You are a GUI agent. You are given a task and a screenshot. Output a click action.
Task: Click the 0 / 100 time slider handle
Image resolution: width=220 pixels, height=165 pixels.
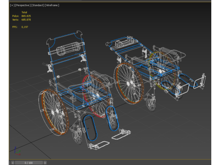coord(29,163)
